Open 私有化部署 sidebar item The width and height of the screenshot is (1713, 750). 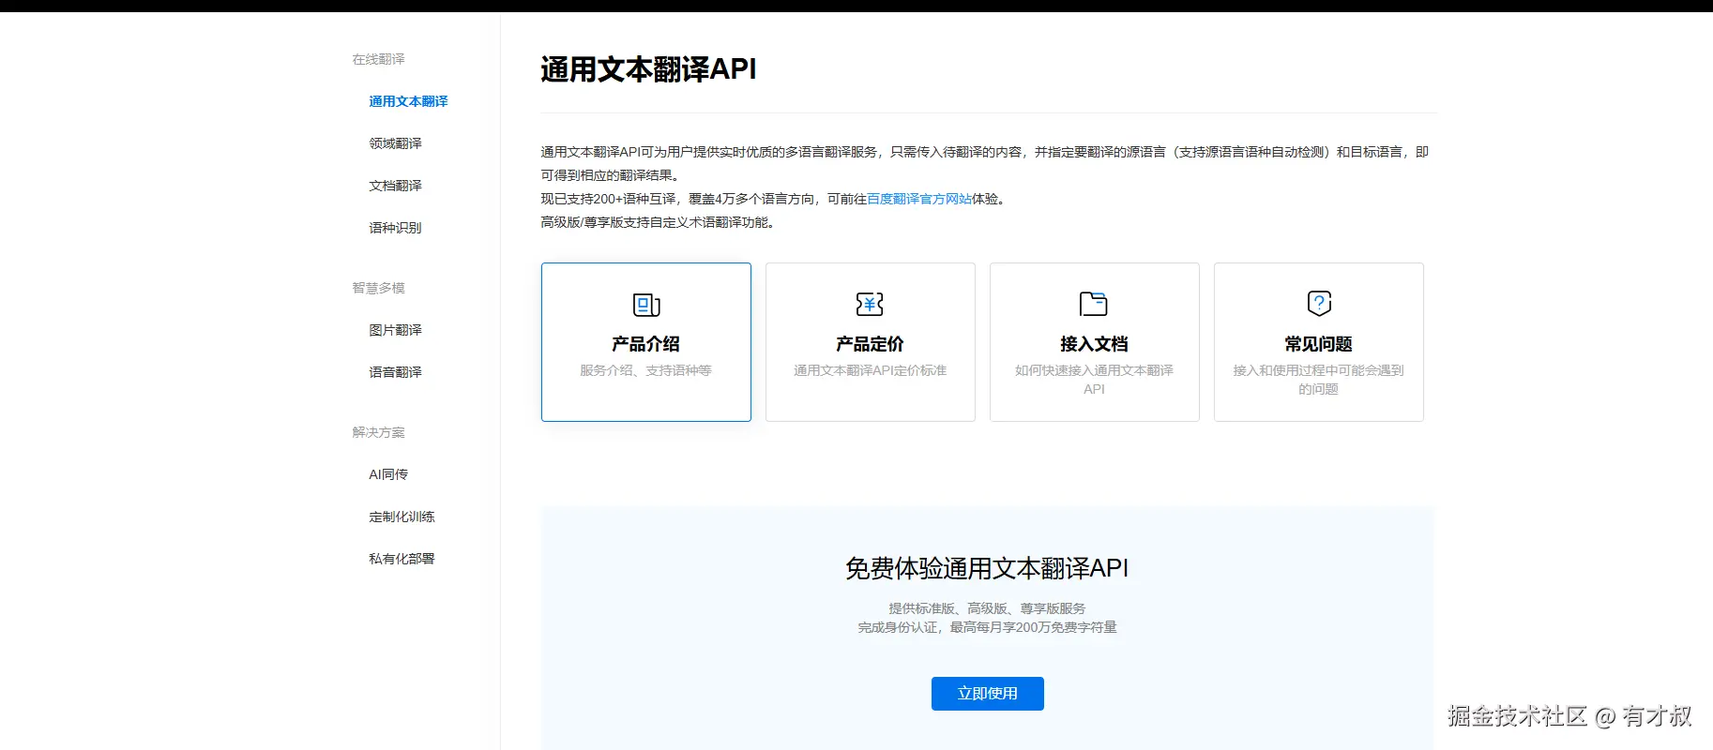[x=402, y=559]
